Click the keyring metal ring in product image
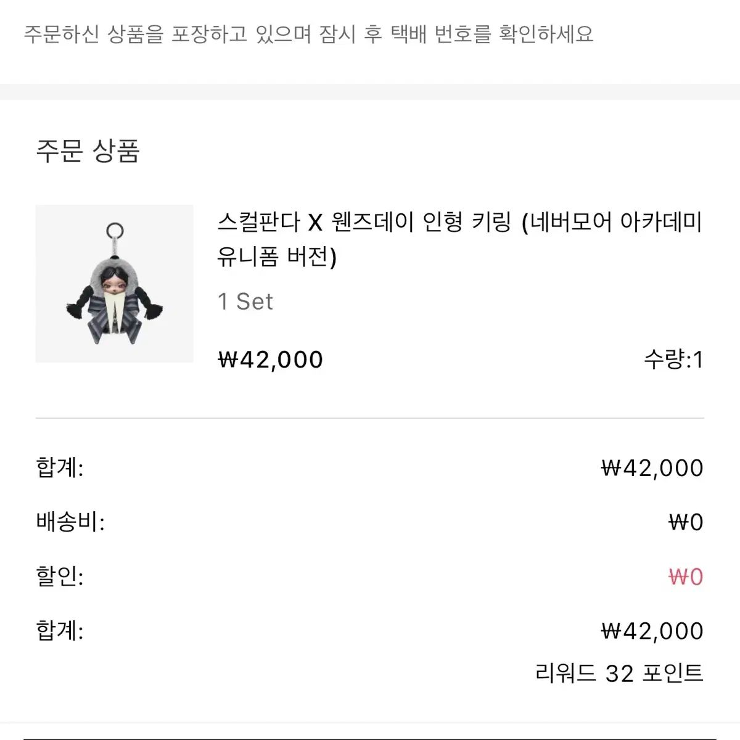Viewport: 740px width, 740px height. click(x=115, y=232)
